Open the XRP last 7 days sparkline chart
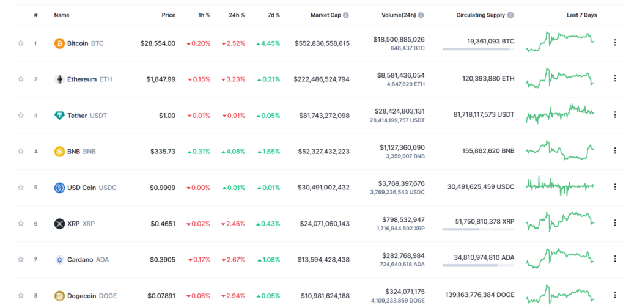 (560, 222)
